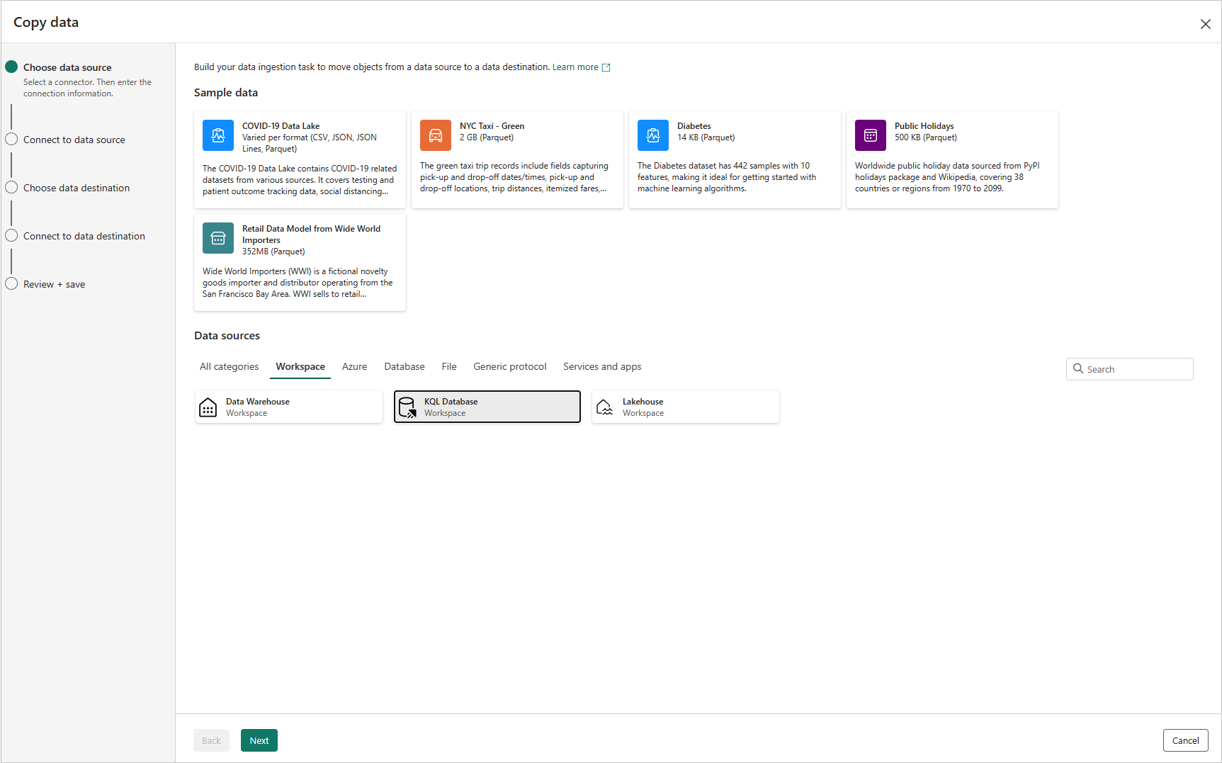Switch to the Database category tab
Viewport: 1222px width, 763px height.
pyautogui.click(x=404, y=366)
